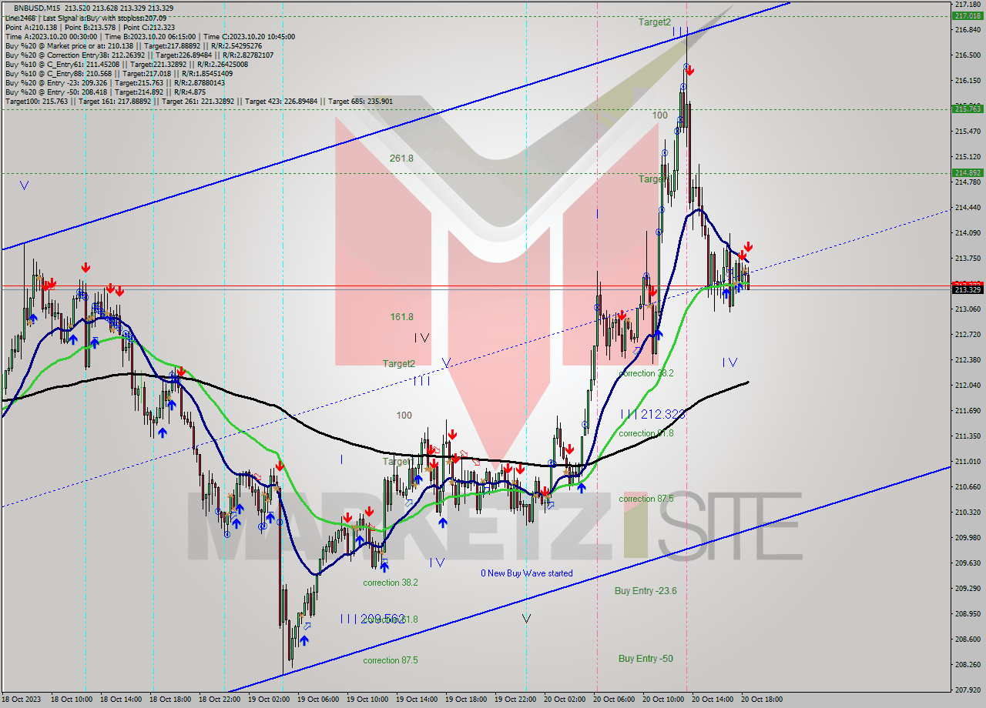Click the '261.8' Fibonacci level label
Screen dimensions: 986x708
[x=401, y=158]
